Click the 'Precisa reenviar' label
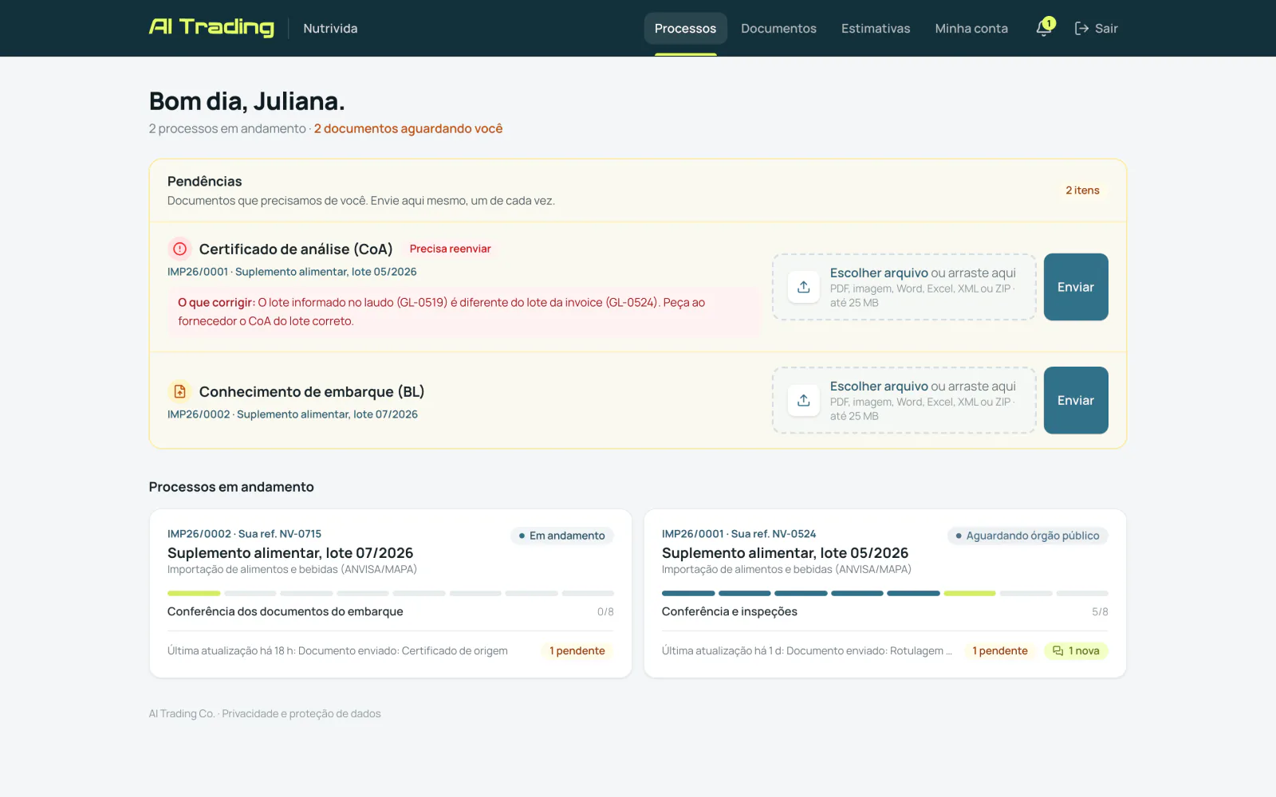 451,249
